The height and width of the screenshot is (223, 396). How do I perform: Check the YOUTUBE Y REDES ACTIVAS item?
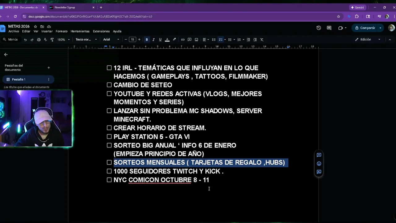109,94
